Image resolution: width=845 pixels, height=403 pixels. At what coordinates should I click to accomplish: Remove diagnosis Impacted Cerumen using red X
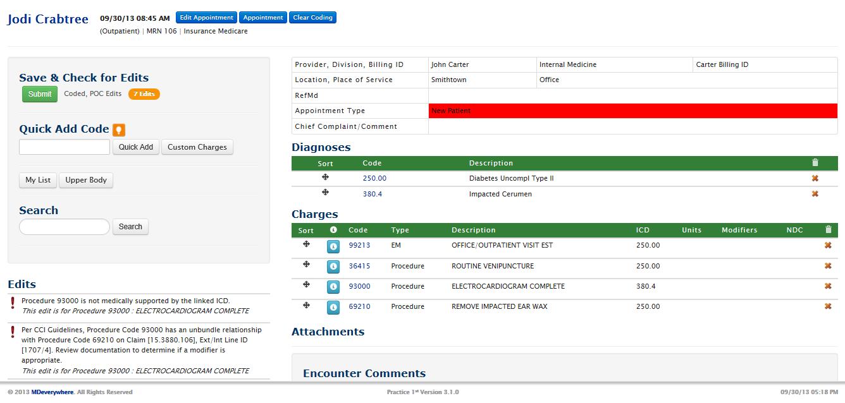(x=815, y=194)
